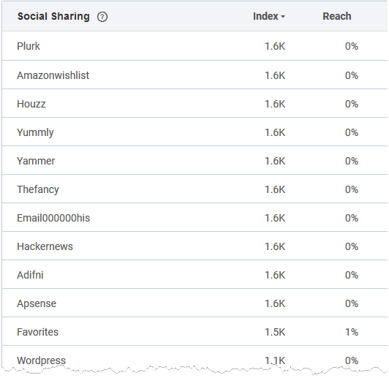Viewport: 389px width, 378px height.
Task: Select the Adifni row
Action: coord(194,275)
